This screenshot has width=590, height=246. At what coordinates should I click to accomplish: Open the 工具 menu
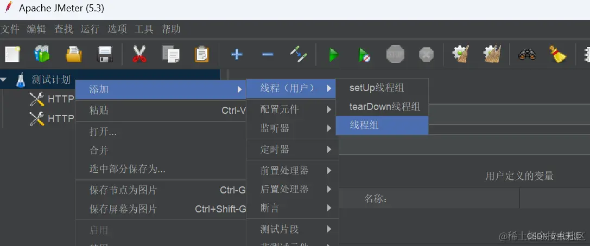tap(144, 29)
